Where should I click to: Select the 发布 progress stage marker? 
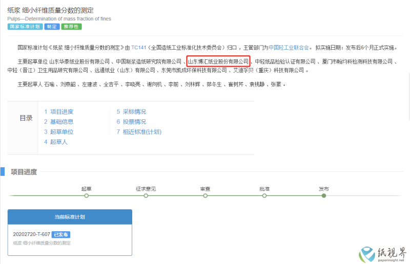click(x=324, y=195)
